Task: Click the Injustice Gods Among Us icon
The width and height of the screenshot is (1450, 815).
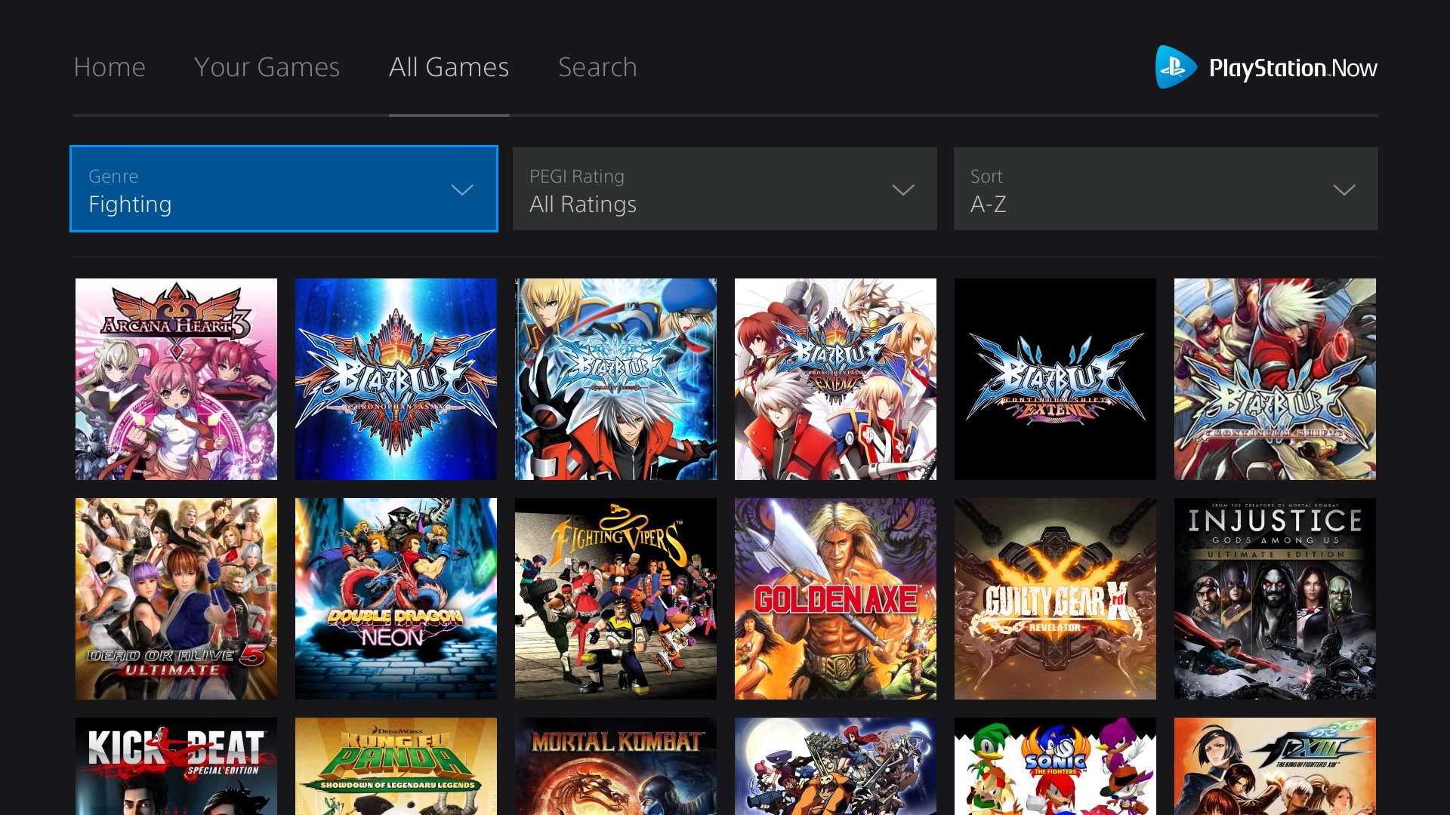Action: tap(1275, 598)
